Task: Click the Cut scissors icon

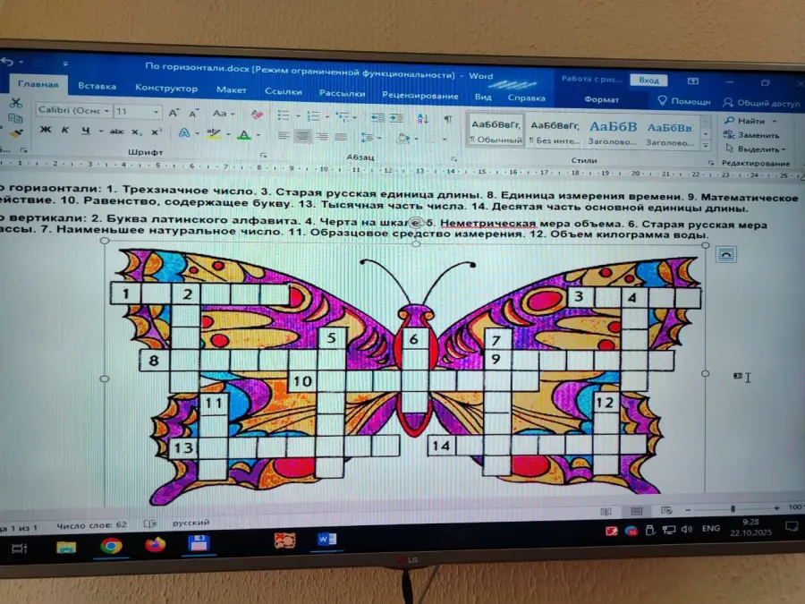Action: coord(15,104)
